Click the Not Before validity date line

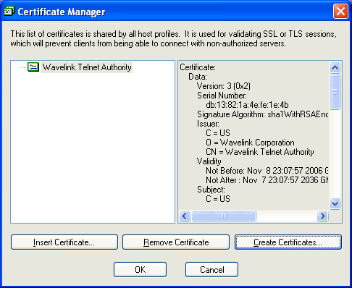[x=267, y=171]
